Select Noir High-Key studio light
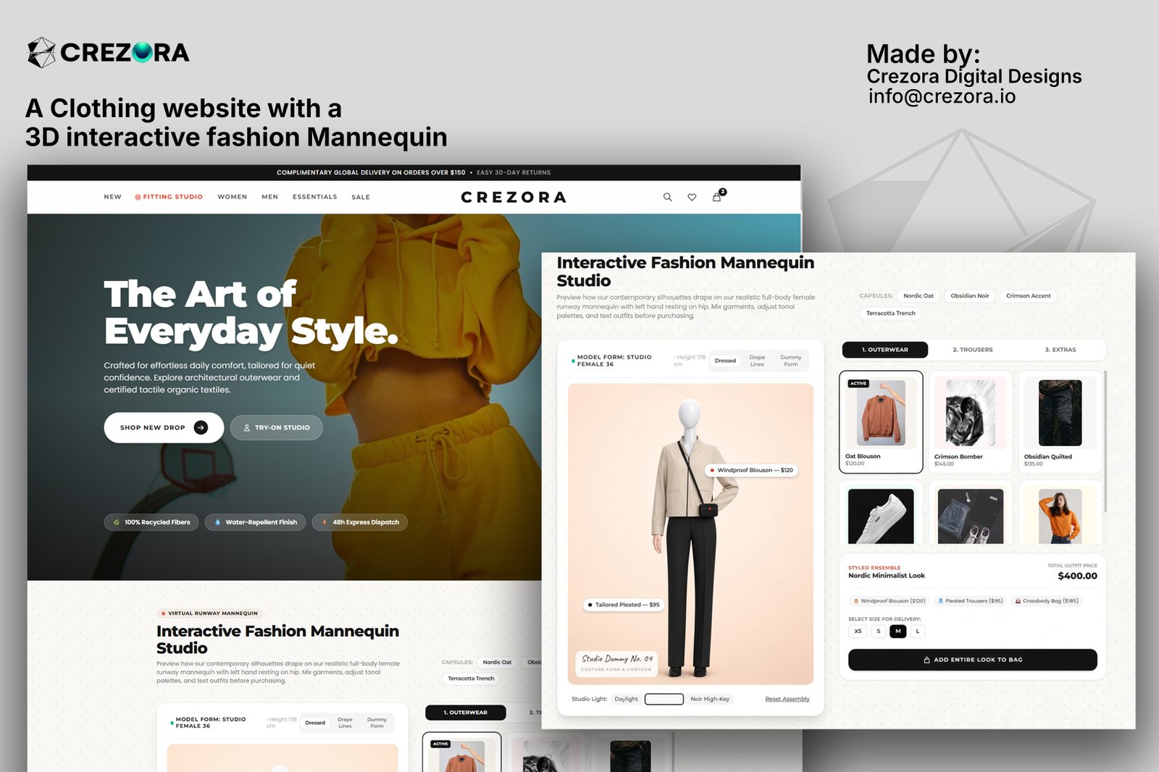Viewport: 1159px width, 772px height. point(710,699)
